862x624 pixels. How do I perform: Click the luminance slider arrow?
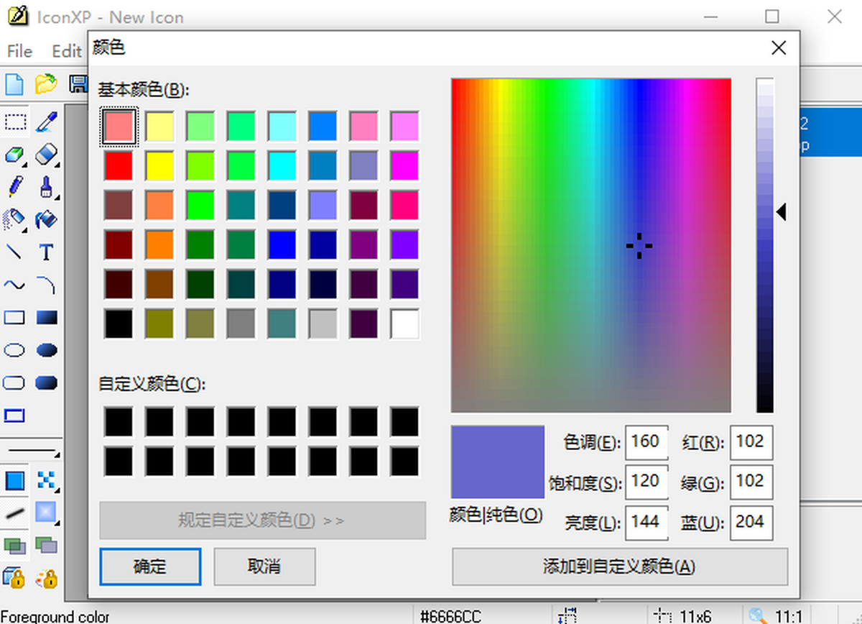(782, 211)
